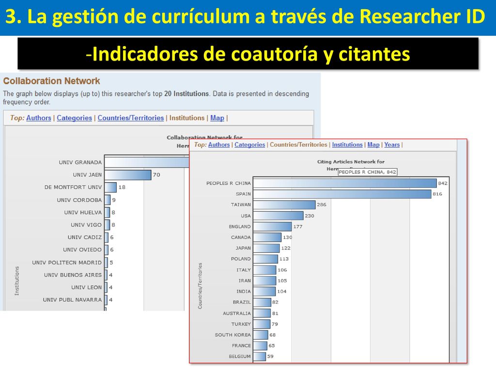Click the AUSTRALIA bar valued 81
The height and width of the screenshot is (372, 496).
coord(262,313)
